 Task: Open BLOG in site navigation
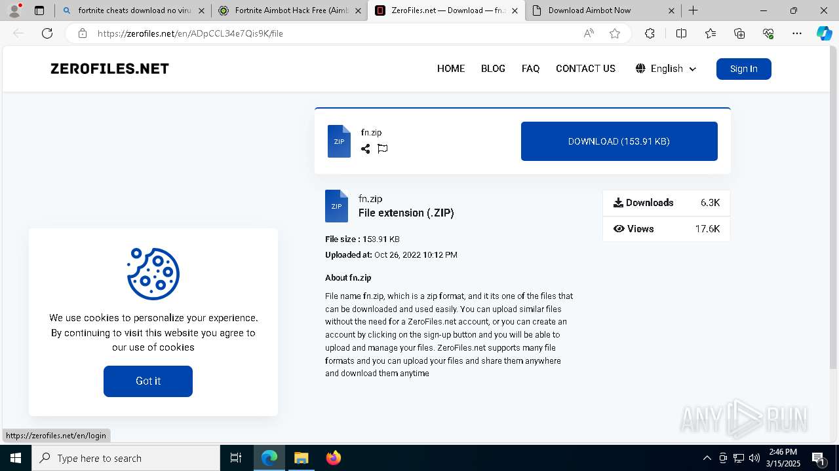click(493, 69)
